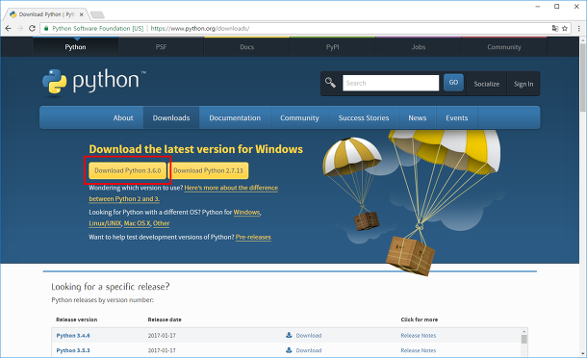Click the download icon for Python 3.4.6
The width and height of the screenshot is (587, 358).
tap(289, 335)
